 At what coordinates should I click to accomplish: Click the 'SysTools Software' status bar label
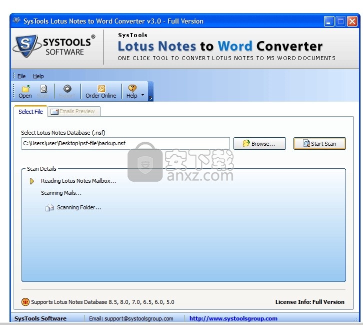pos(40,318)
